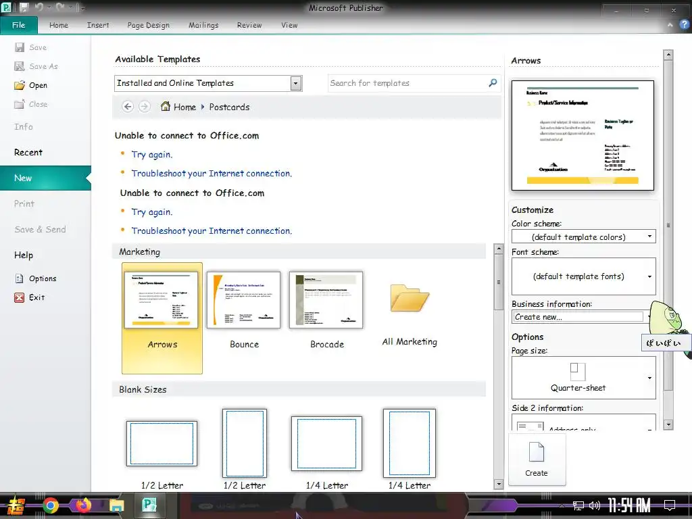The width and height of the screenshot is (692, 519).
Task: Click the Undo icon in the title bar
Action: (39, 7)
